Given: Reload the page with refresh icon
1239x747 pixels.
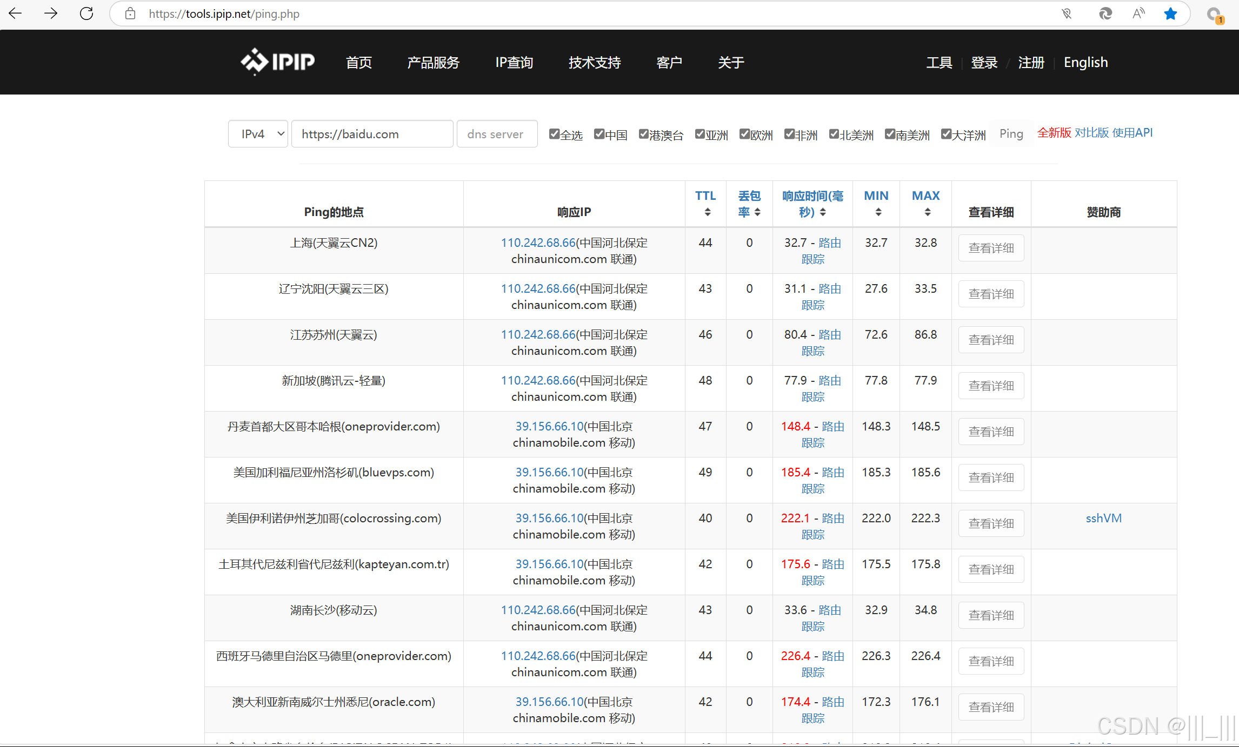Looking at the screenshot, I should pos(86,14).
